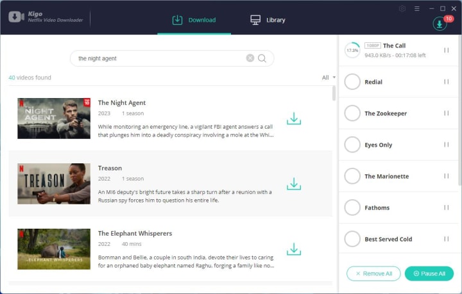
Task: Open the All filter dropdown
Action: tap(329, 78)
